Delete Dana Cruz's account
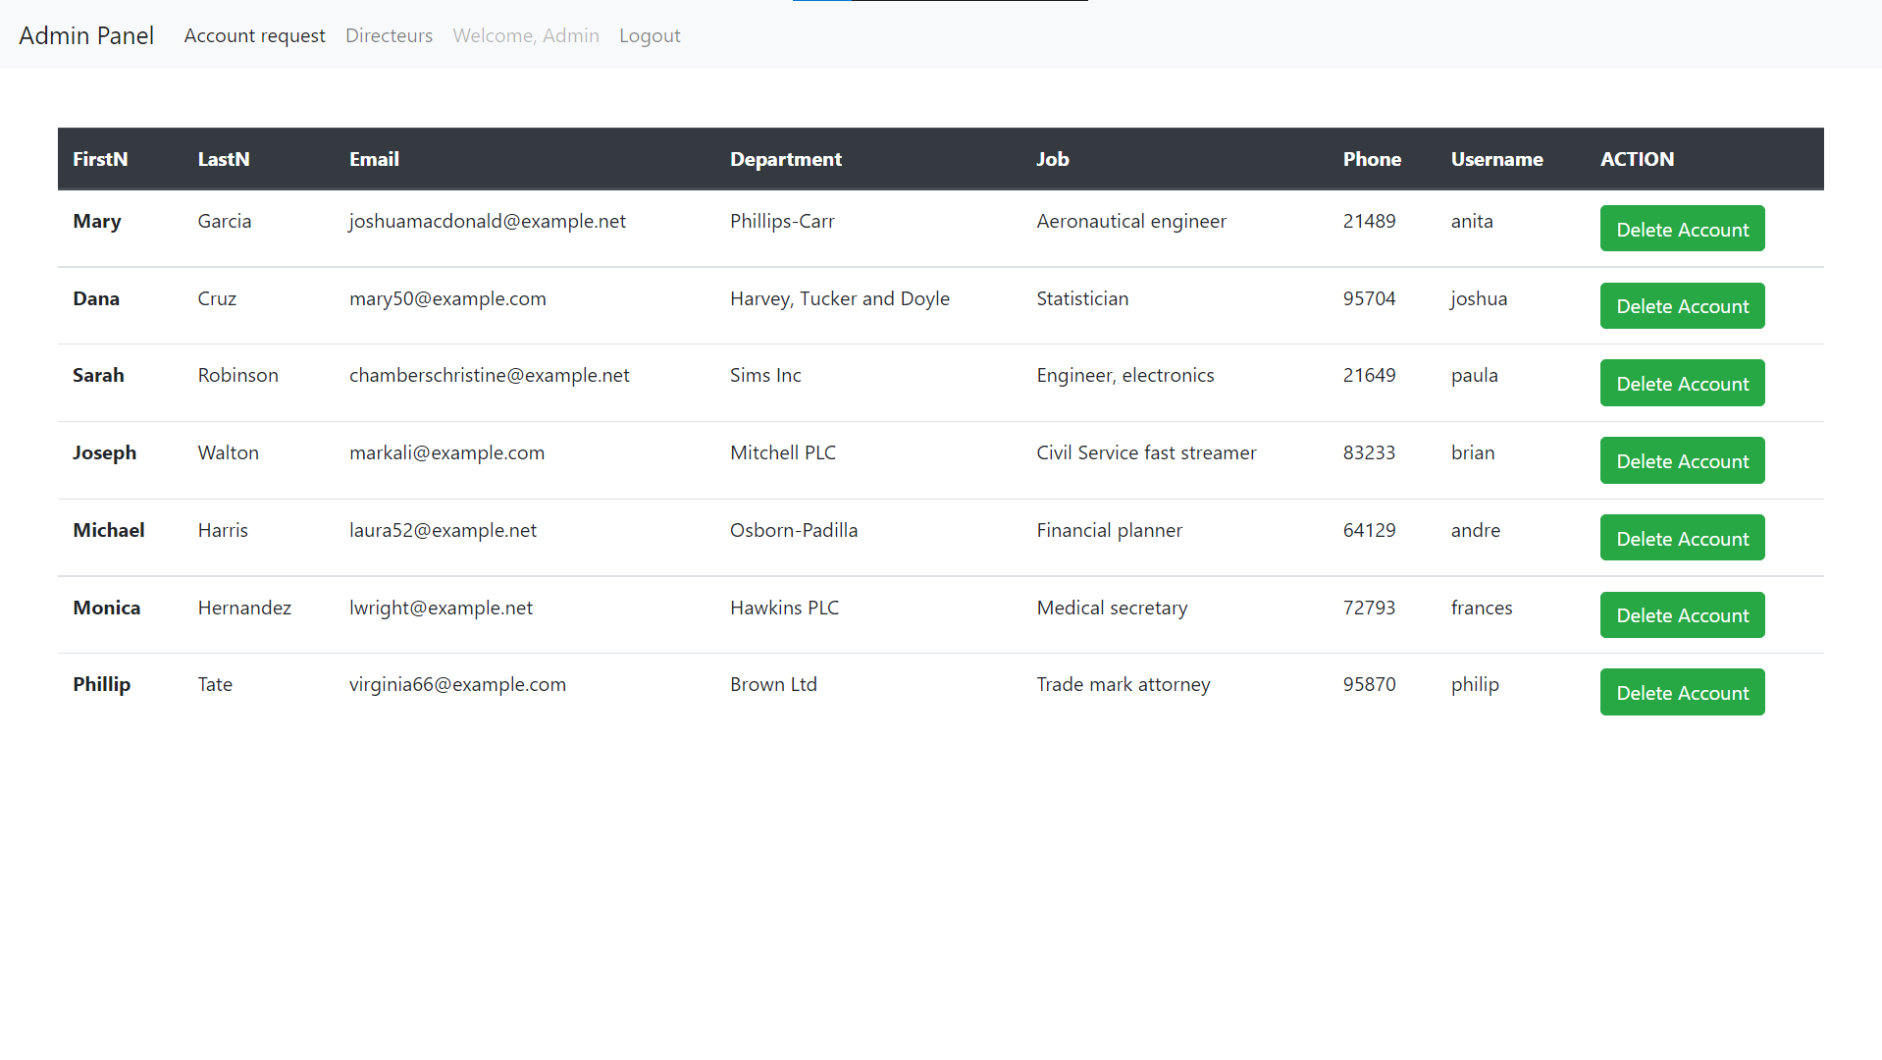This screenshot has height=1060, width=1882. 1681,306
